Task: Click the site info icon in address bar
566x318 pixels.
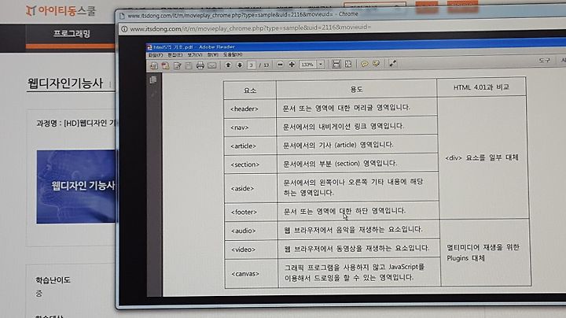Action: tap(124, 29)
